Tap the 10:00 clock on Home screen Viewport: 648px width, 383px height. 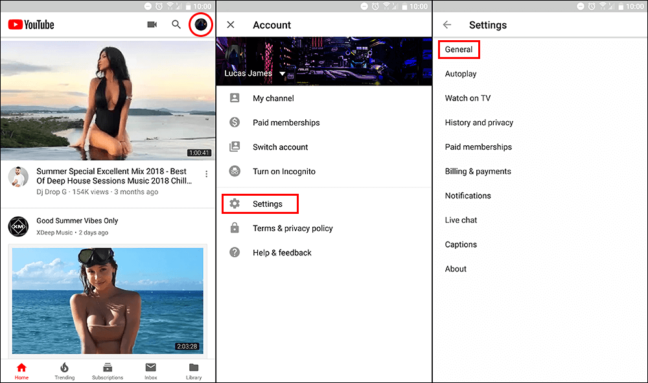click(x=202, y=6)
